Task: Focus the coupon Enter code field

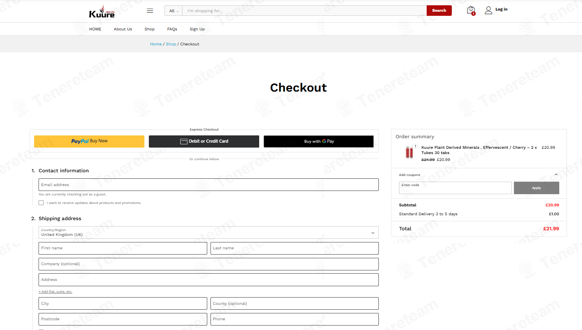Action: (455, 188)
